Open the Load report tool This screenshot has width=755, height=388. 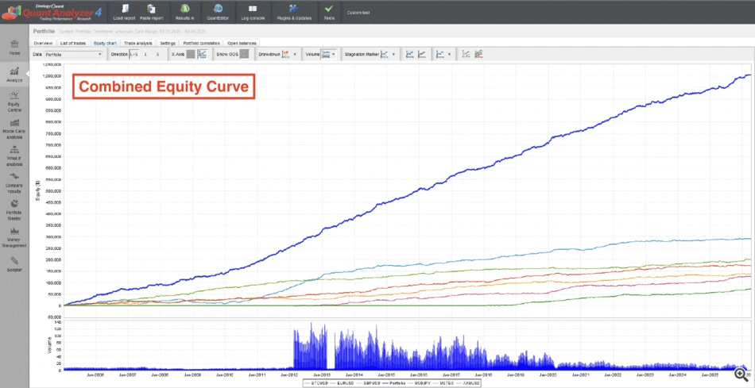coord(124,12)
